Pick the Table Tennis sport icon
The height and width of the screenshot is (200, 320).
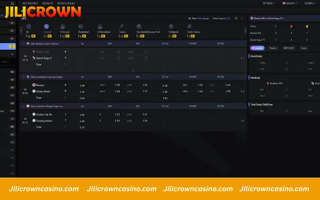pos(190,27)
